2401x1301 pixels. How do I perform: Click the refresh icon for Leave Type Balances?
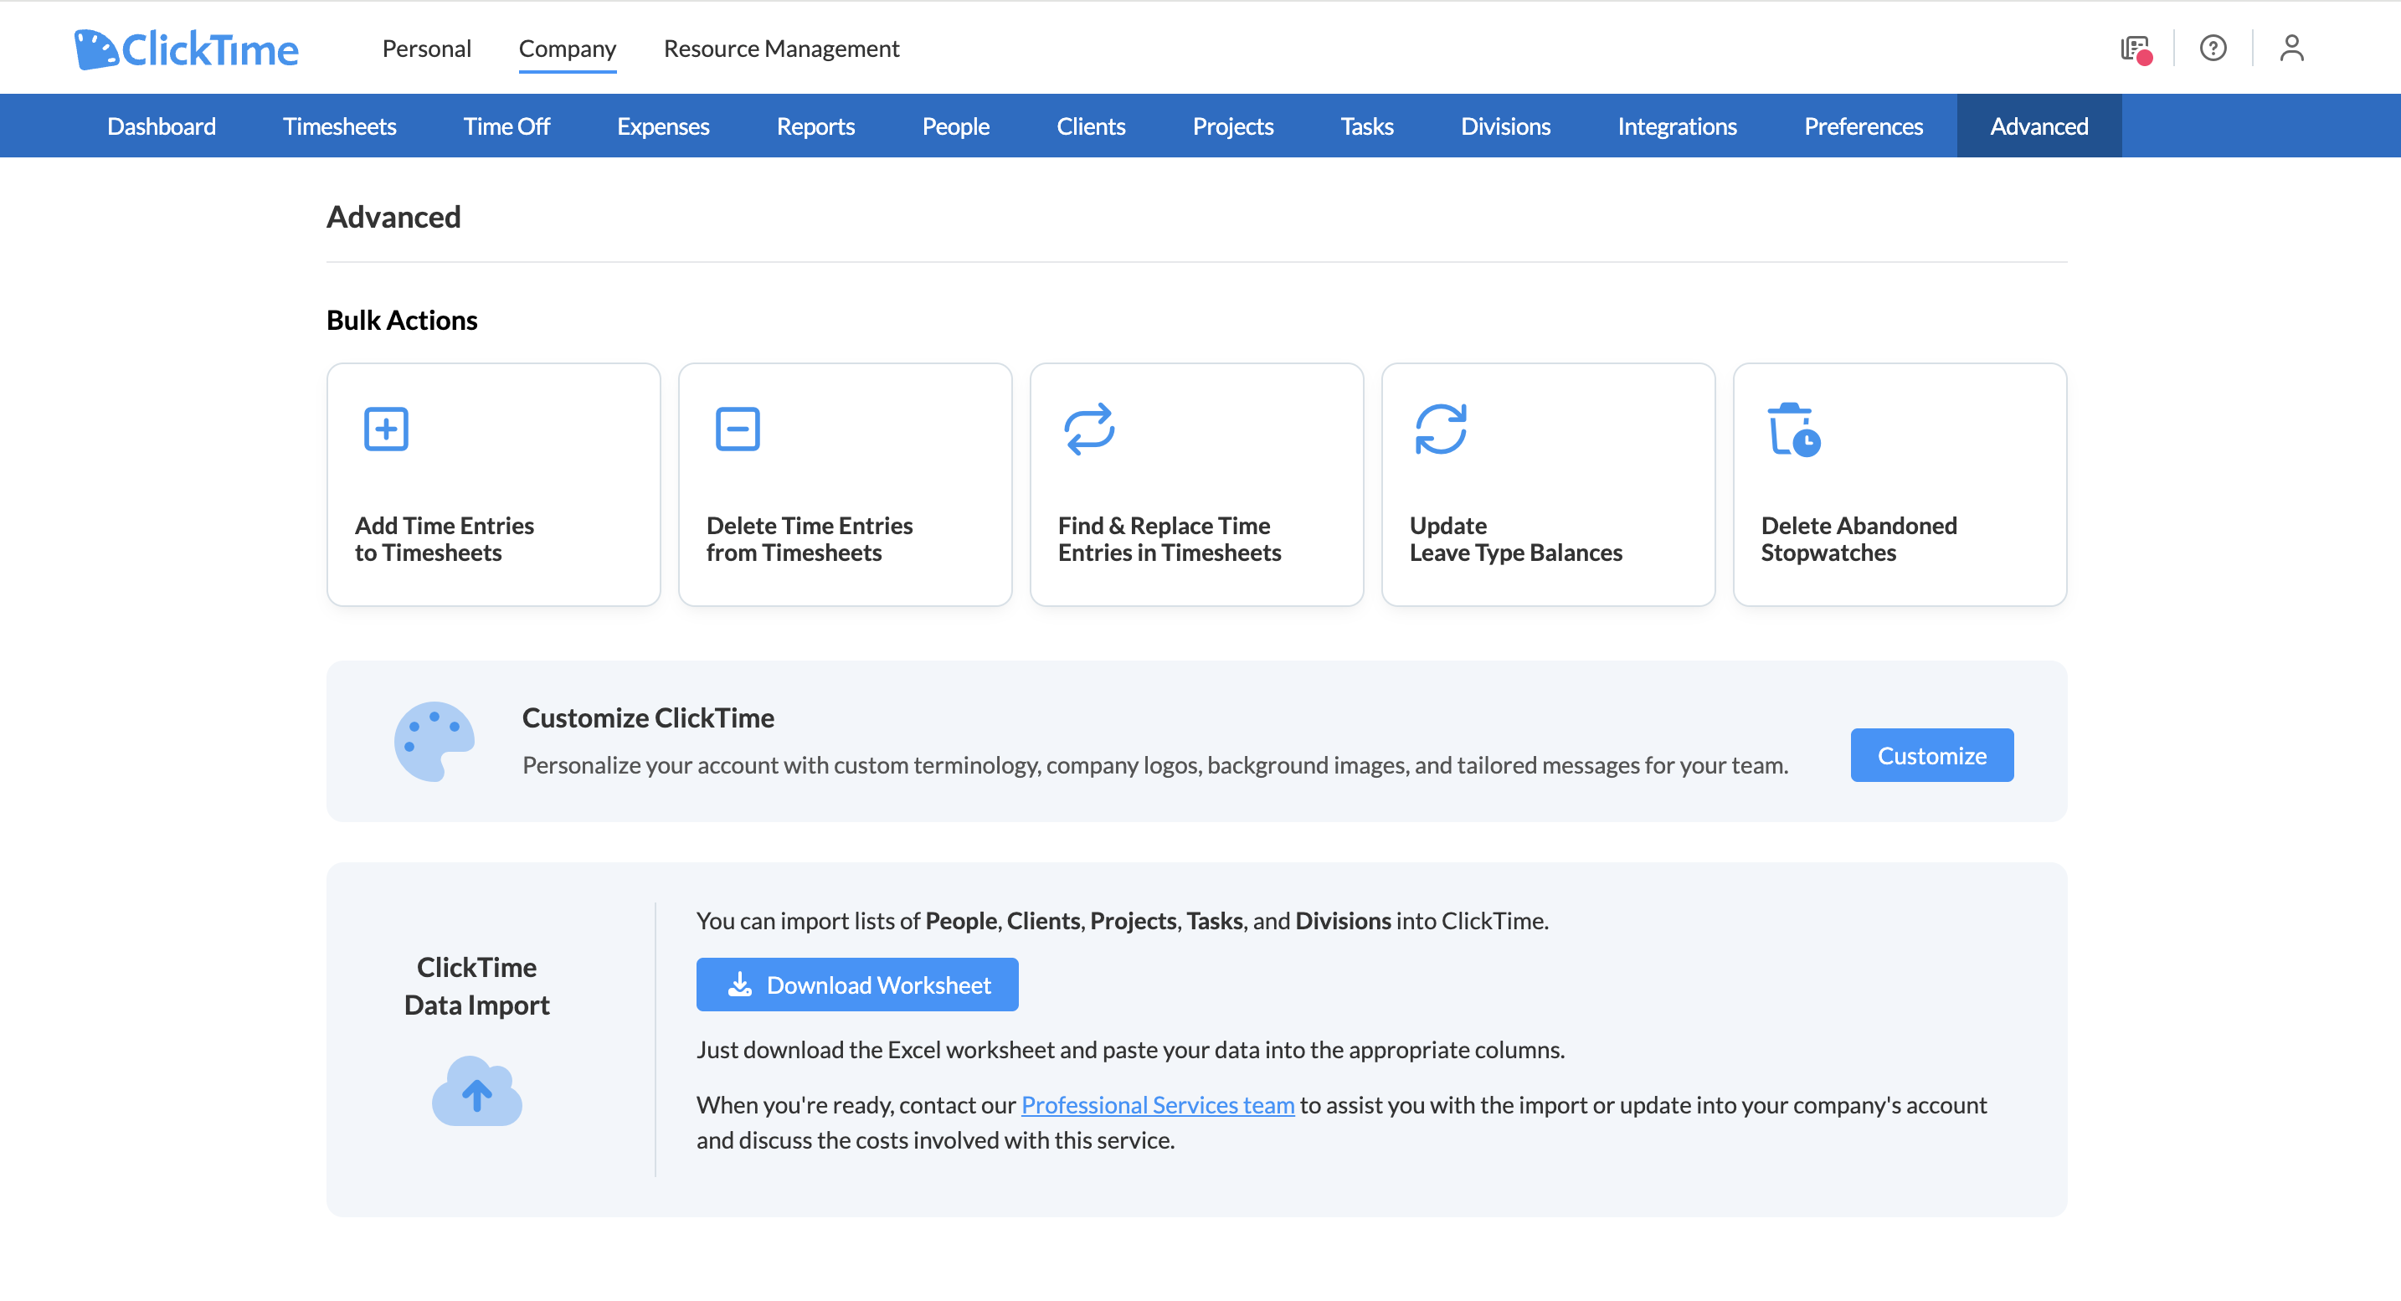click(1440, 429)
